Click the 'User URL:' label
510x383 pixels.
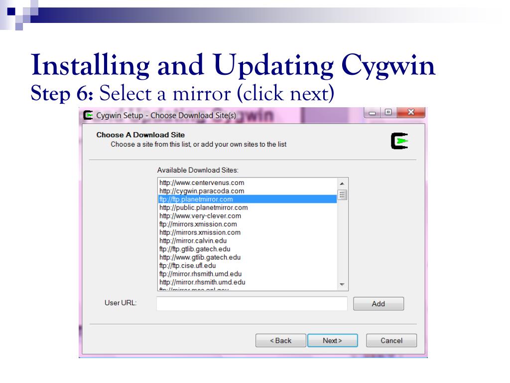pyautogui.click(x=121, y=303)
